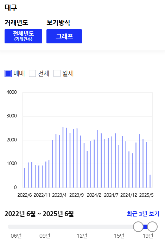The height and width of the screenshot is (244, 165).
Task: Select the 2022/11 x-axis label
Action: pos(42,195)
